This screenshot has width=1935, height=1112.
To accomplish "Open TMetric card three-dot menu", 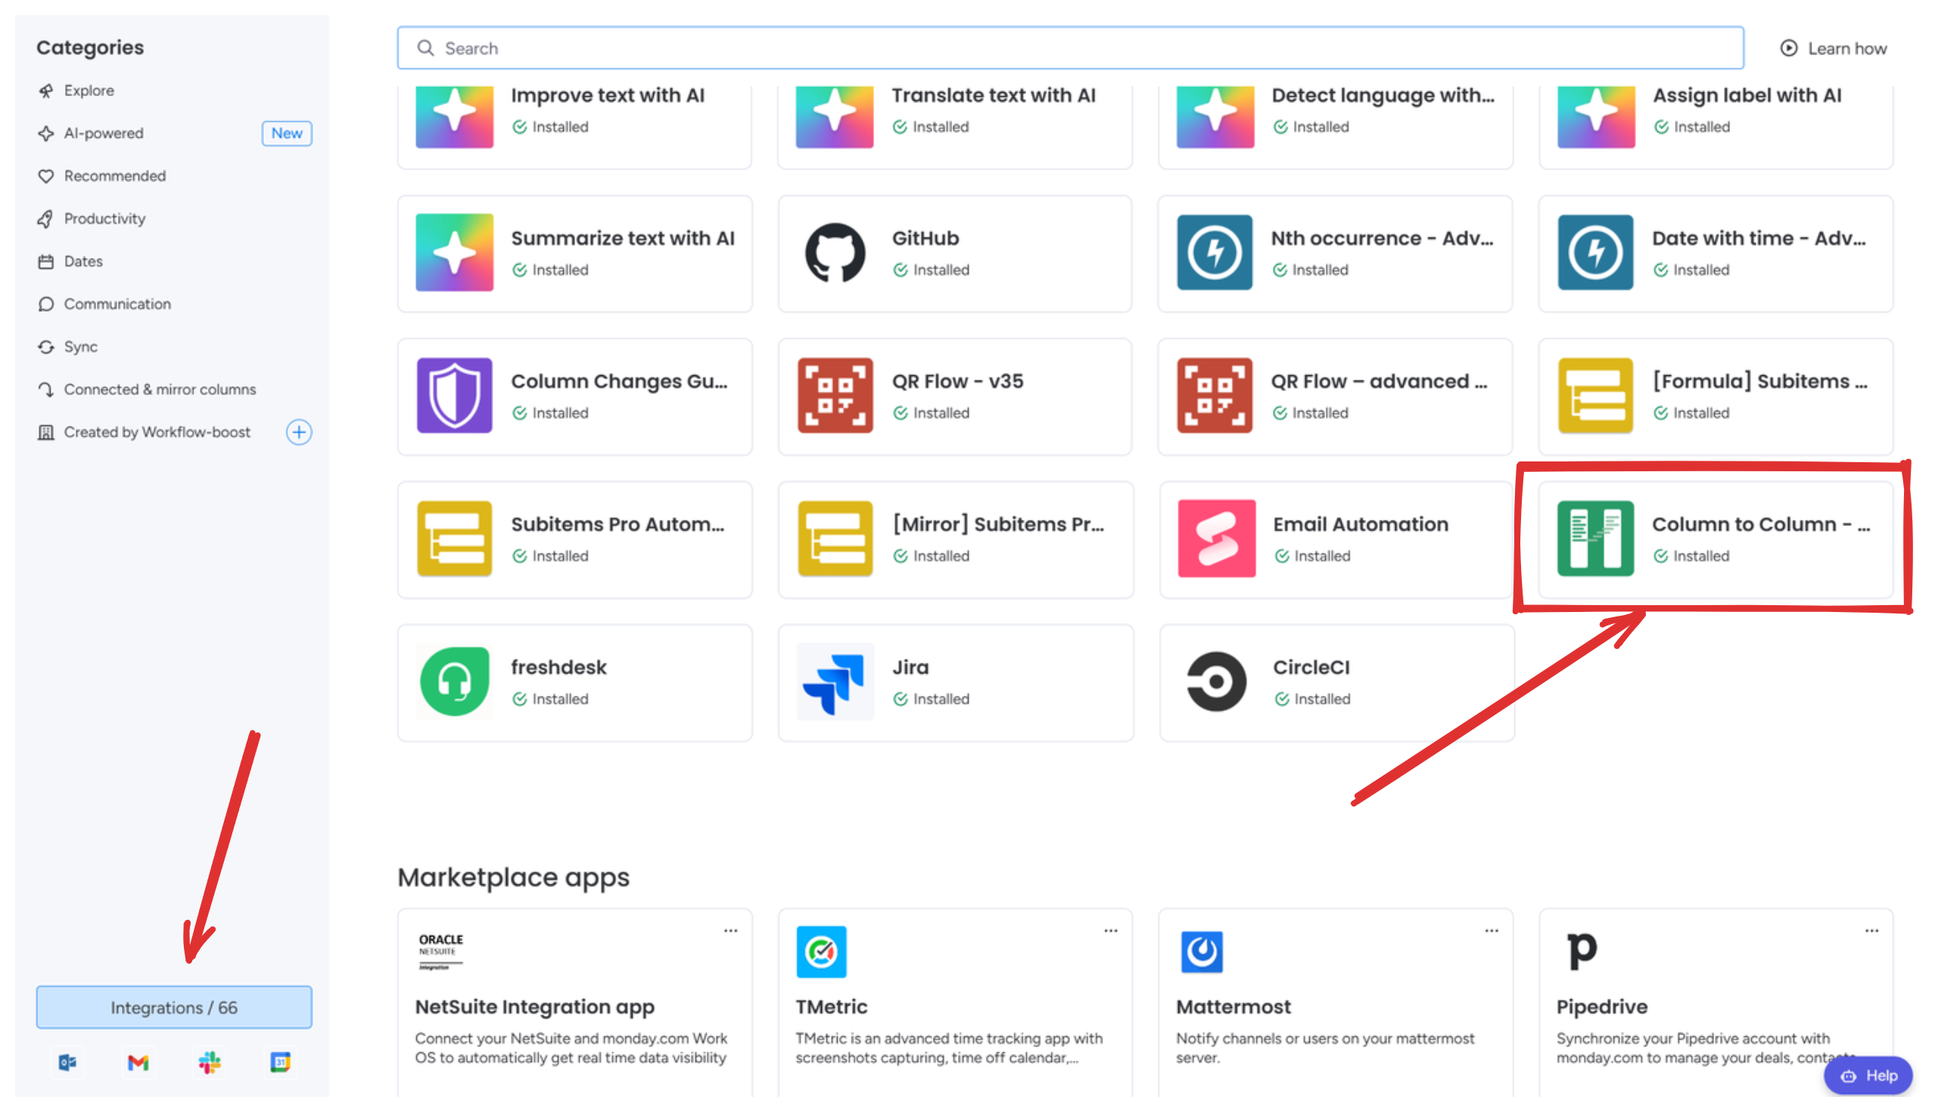I will click(1111, 931).
